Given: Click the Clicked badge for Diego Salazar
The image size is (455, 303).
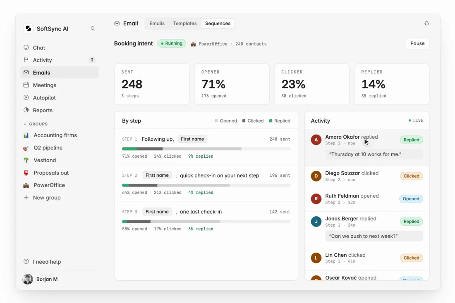Looking at the screenshot, I should [411, 176].
